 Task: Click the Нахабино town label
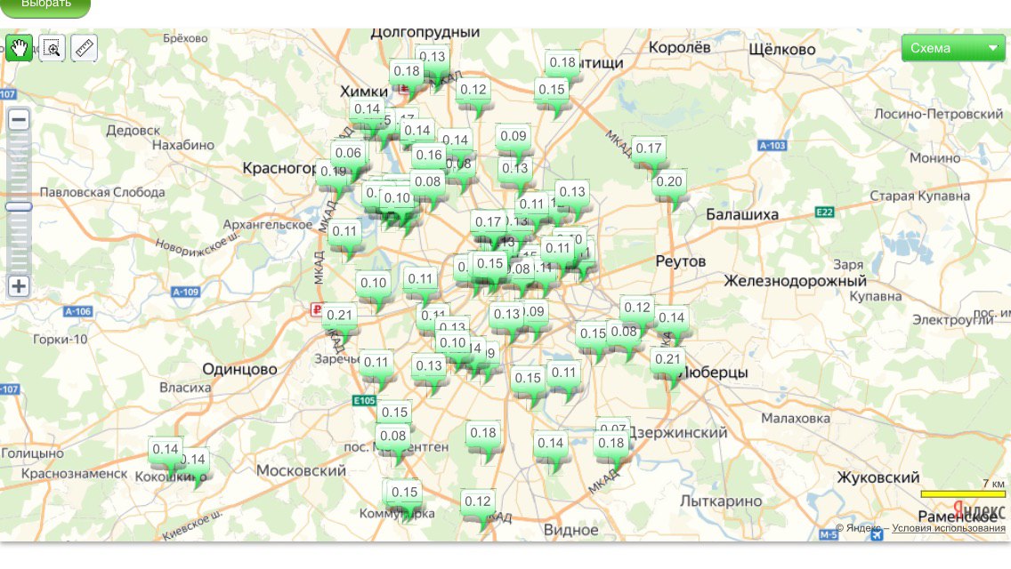tap(183, 145)
